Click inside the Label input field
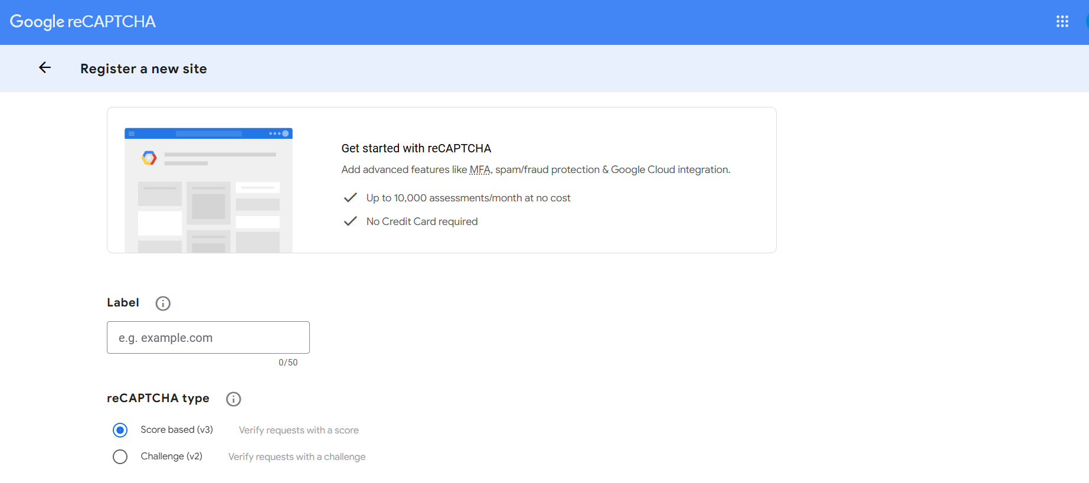This screenshot has width=1089, height=483. pyautogui.click(x=208, y=337)
